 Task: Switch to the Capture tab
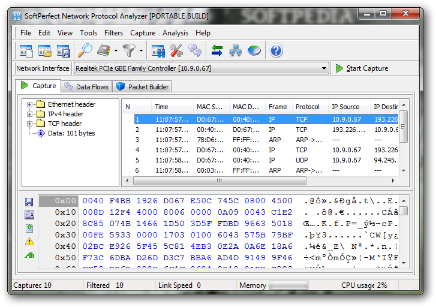pyautogui.click(x=38, y=86)
